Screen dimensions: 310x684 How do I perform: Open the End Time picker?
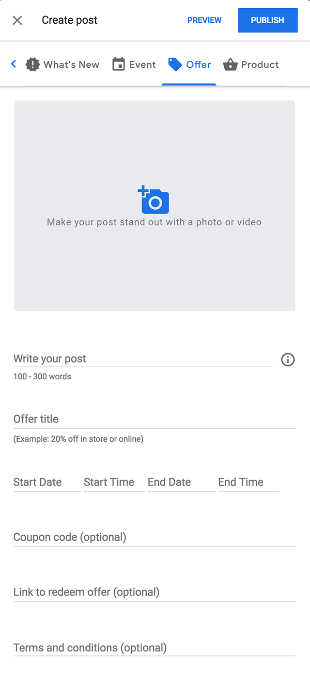pos(248,482)
